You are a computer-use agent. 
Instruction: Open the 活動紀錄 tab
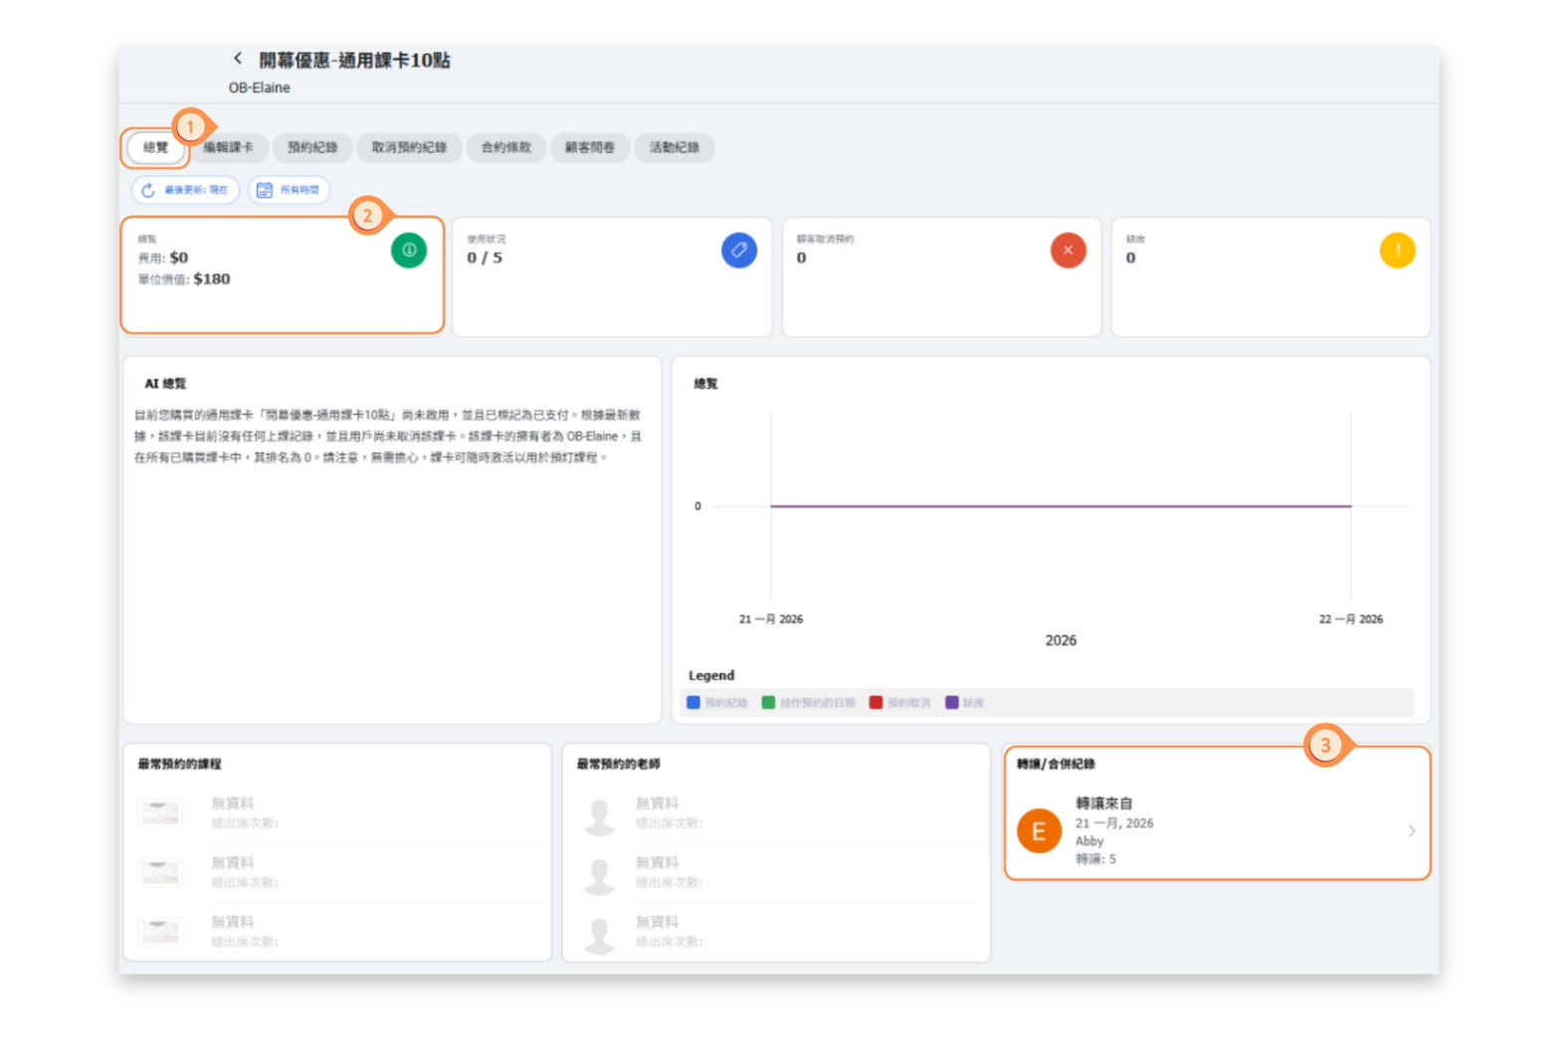click(x=674, y=148)
